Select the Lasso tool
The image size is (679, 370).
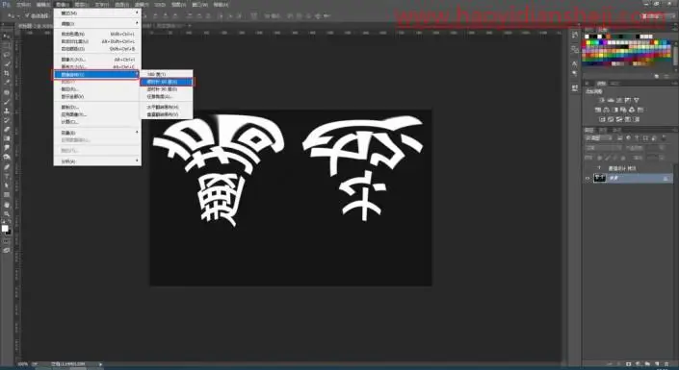click(7, 55)
